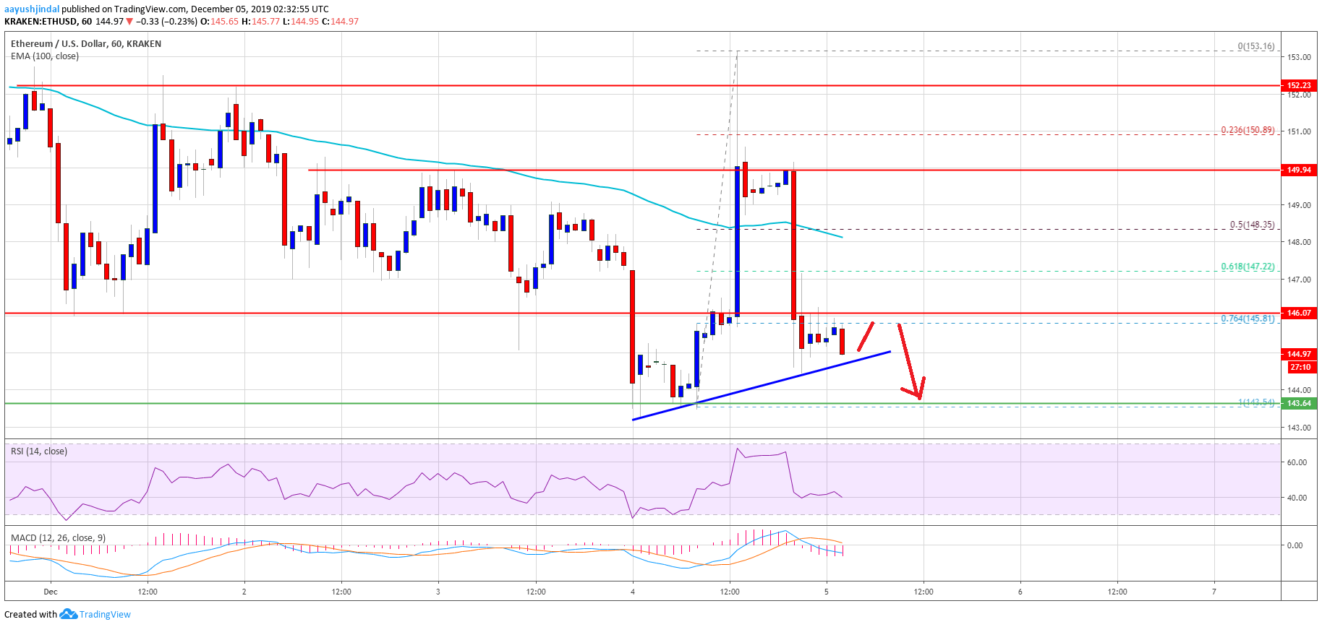
Task: Click the 151.00 price axis tick
Action: point(1299,131)
